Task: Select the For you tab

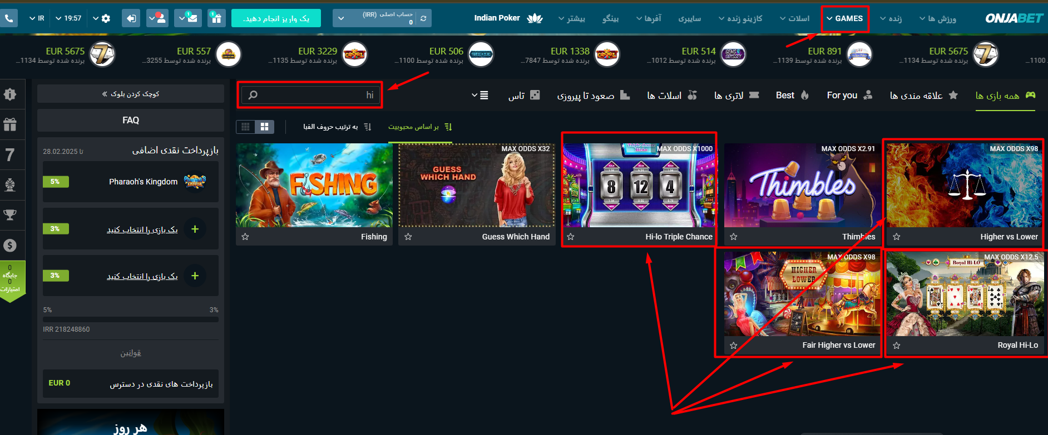Action: point(849,96)
